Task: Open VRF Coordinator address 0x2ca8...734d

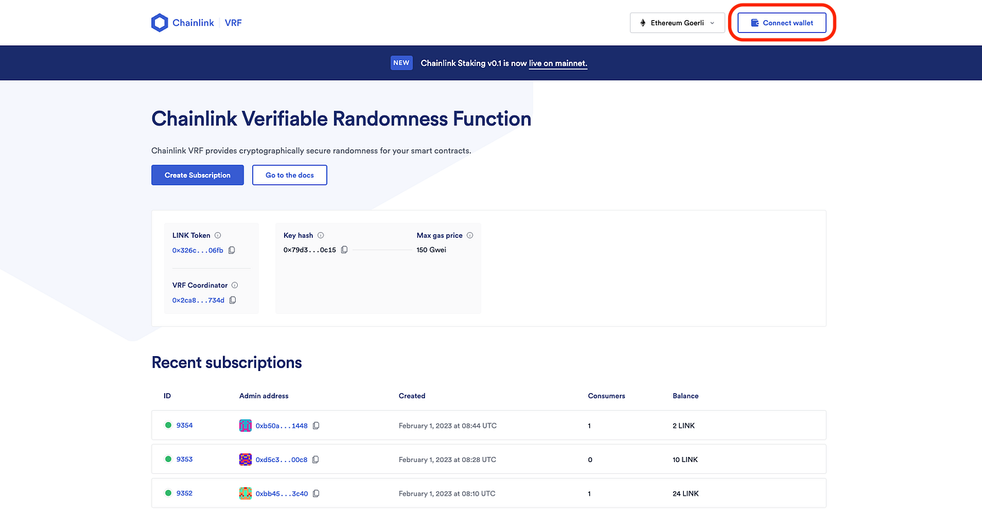Action: coord(199,300)
